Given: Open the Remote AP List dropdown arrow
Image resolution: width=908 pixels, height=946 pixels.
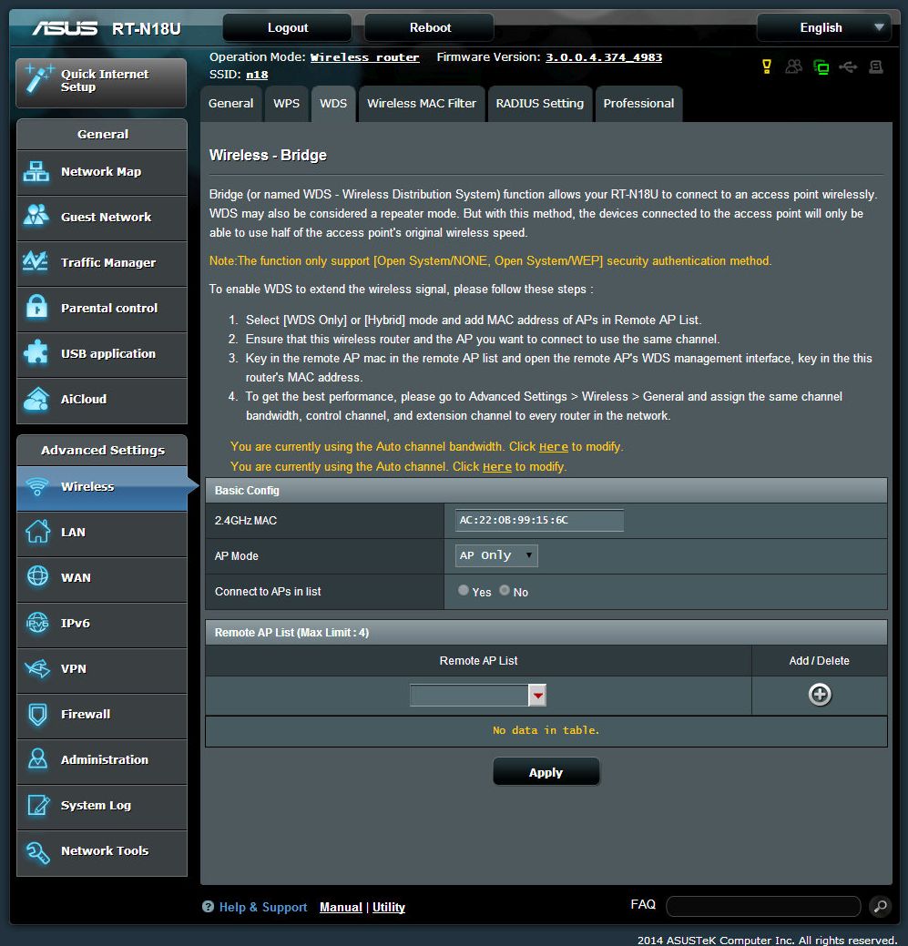Looking at the screenshot, I should 537,696.
